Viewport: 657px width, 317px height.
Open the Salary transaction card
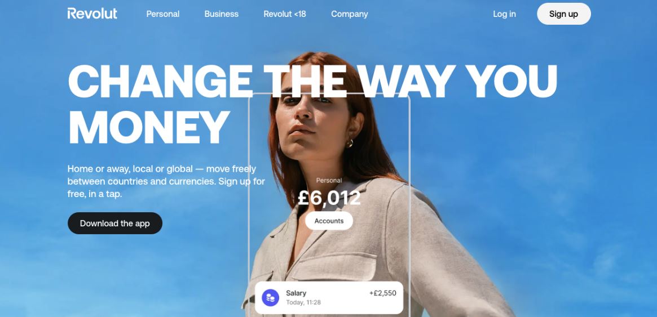(x=329, y=298)
